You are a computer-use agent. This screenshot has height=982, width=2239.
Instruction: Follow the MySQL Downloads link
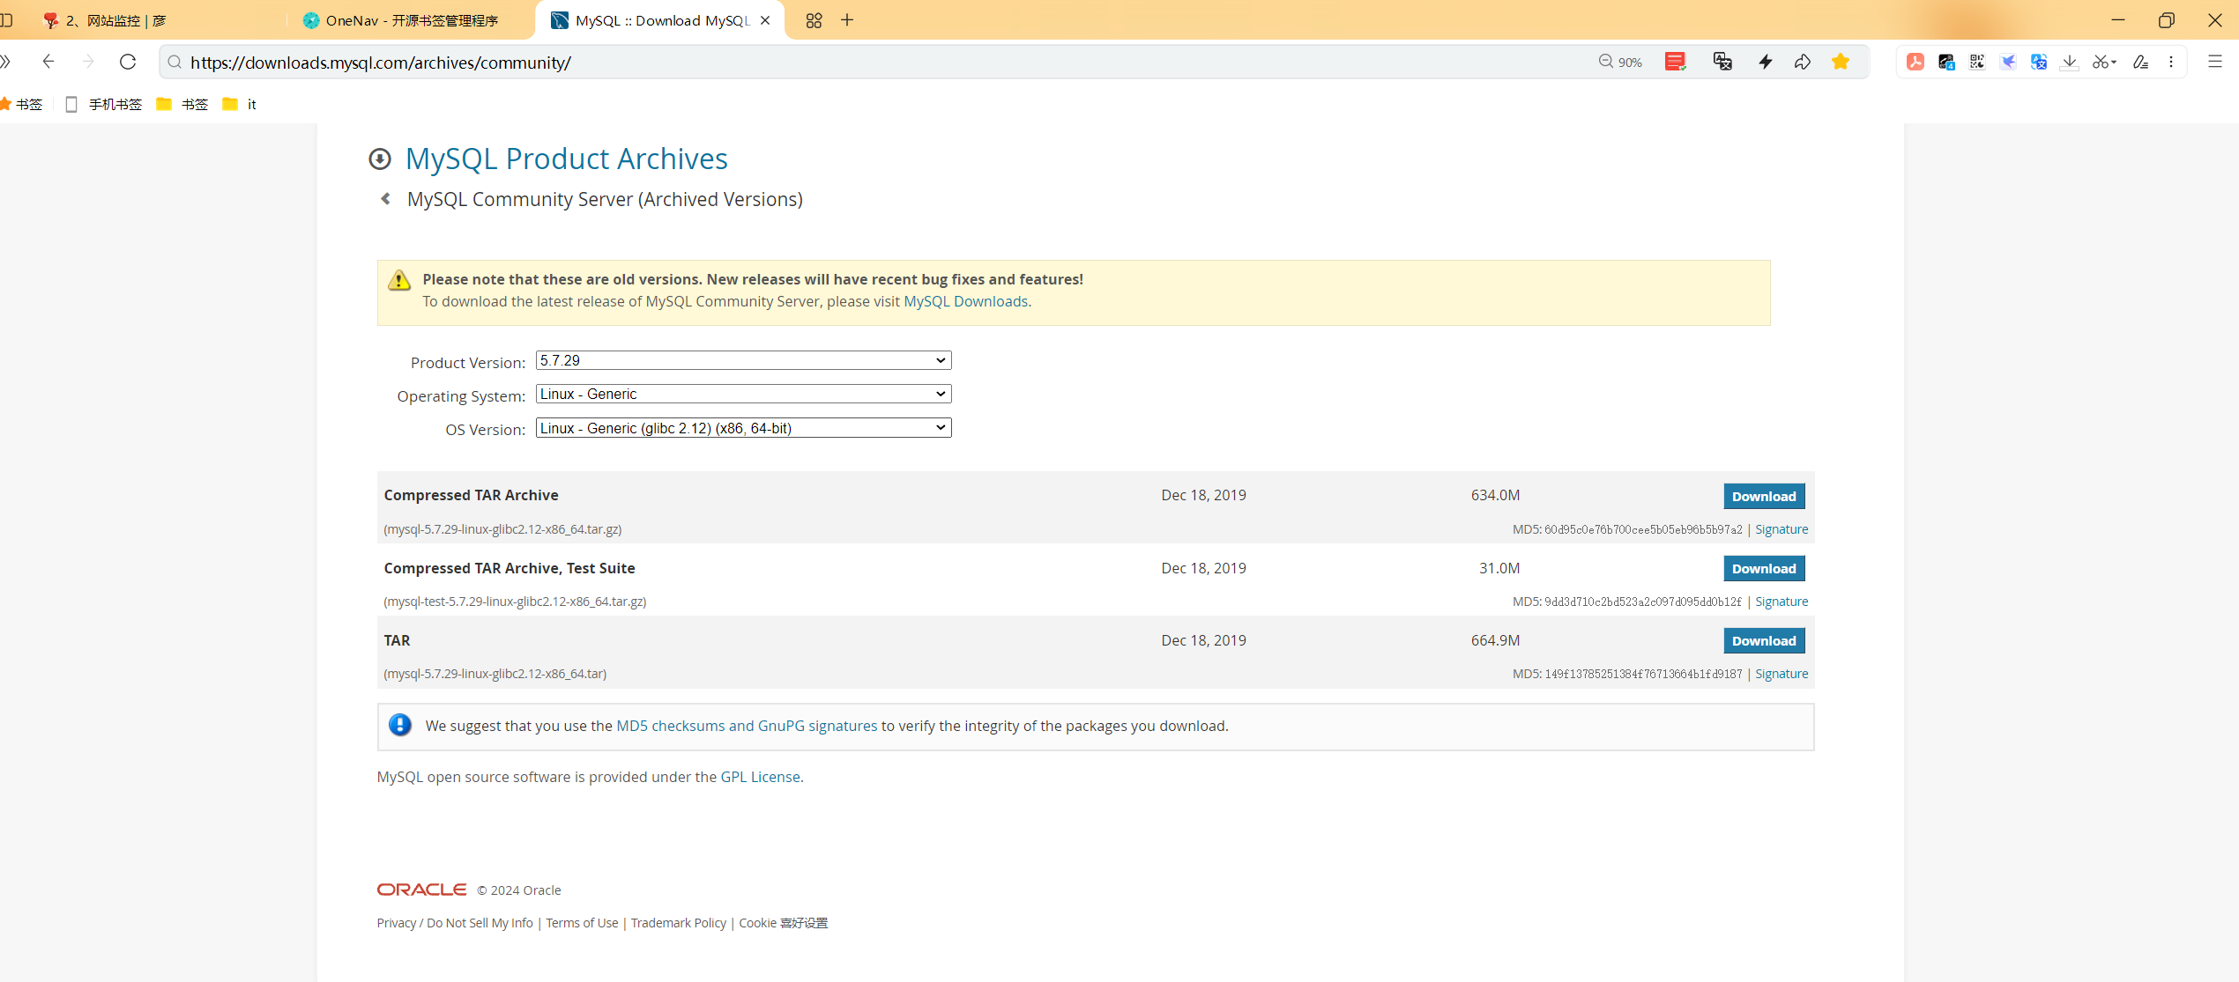pyautogui.click(x=966, y=301)
